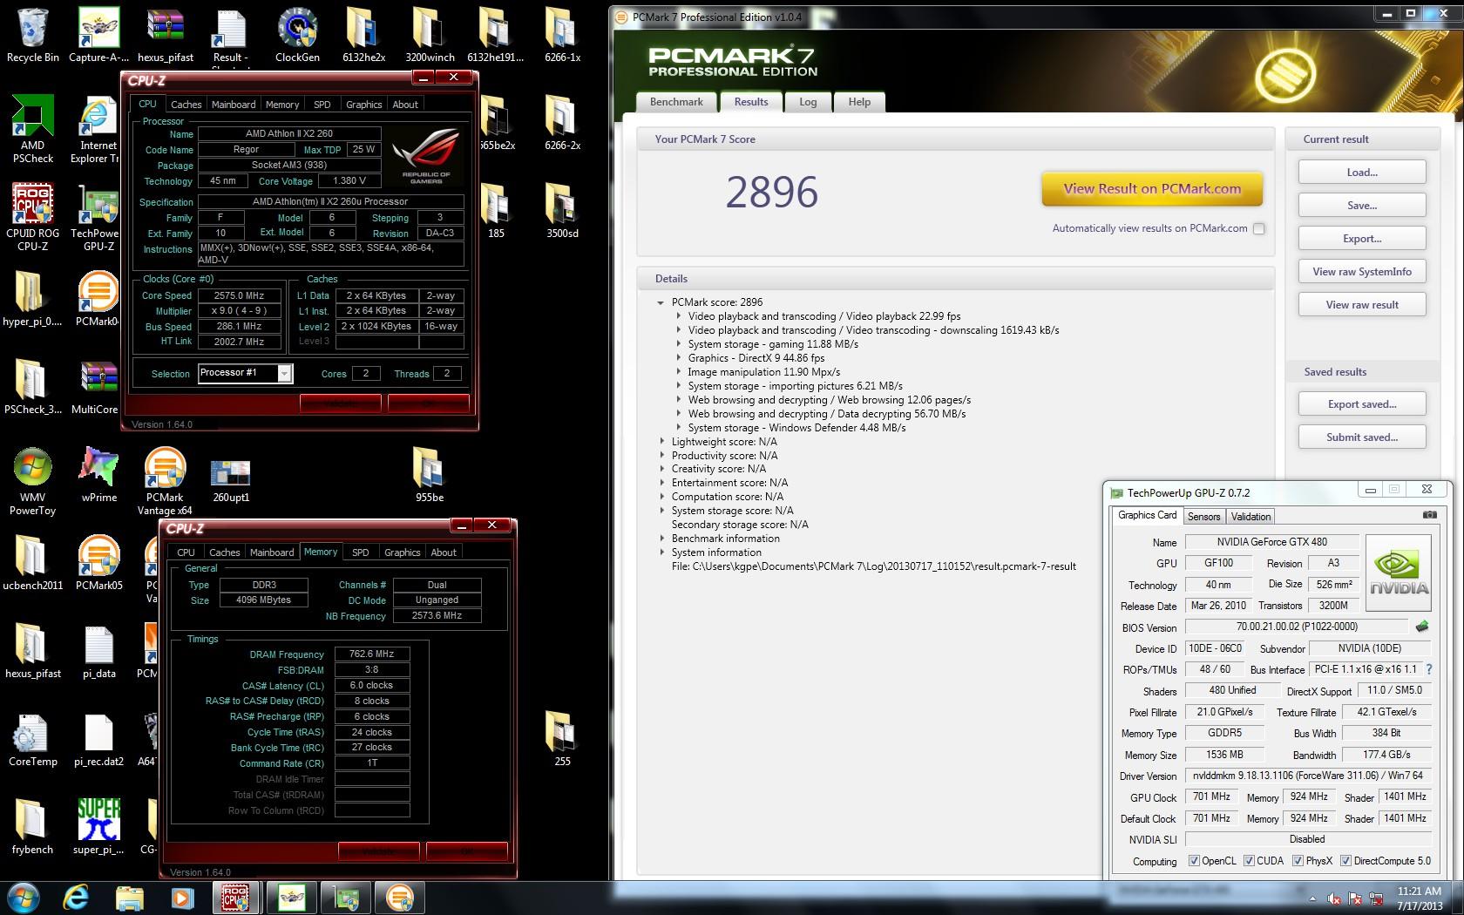Open Windows Media Player from the taskbar
This screenshot has height=915, width=1464.
point(182,898)
